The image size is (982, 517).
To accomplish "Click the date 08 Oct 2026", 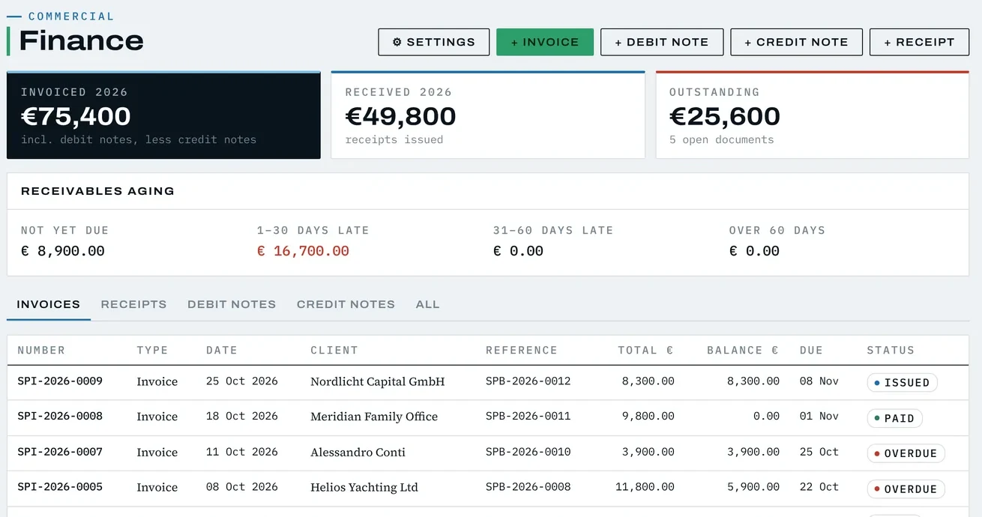I will coord(242,487).
